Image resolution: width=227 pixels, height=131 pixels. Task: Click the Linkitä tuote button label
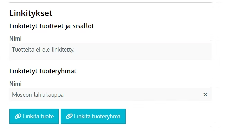pos(38,116)
